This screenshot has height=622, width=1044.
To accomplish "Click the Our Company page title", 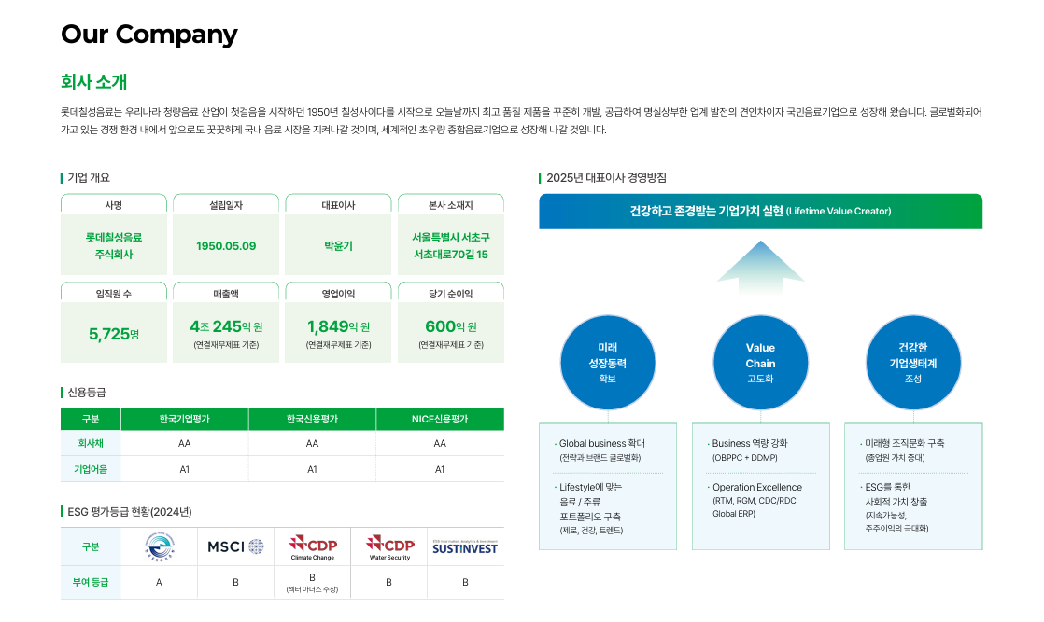I will [149, 34].
